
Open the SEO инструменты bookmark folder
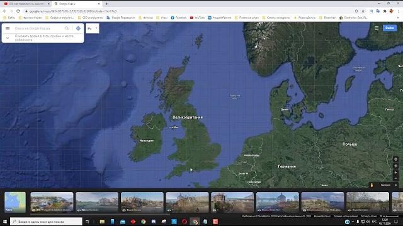(x=91, y=18)
